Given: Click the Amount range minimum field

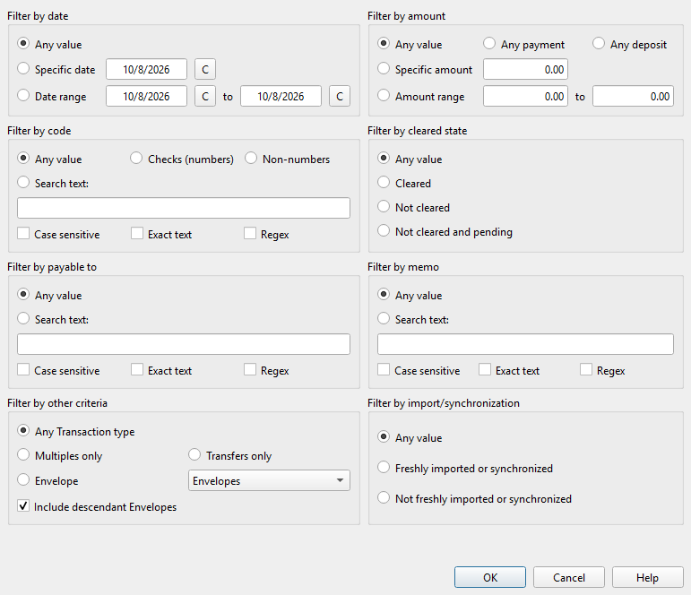Looking at the screenshot, I should click(525, 96).
